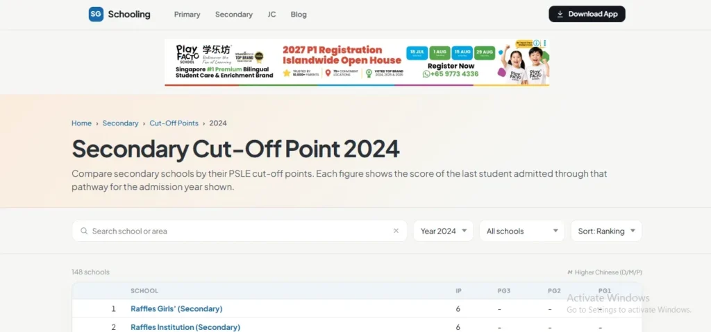
Task: Open the JC menu item
Action: coord(271,15)
